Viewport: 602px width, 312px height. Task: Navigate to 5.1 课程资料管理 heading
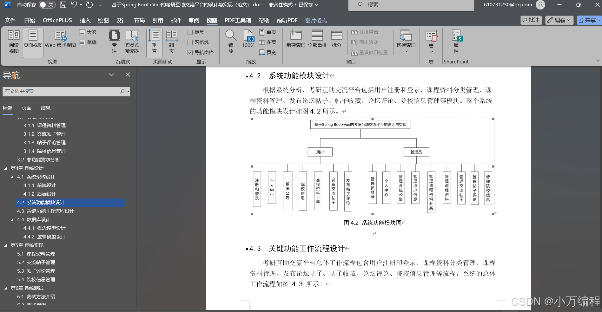coord(36,254)
